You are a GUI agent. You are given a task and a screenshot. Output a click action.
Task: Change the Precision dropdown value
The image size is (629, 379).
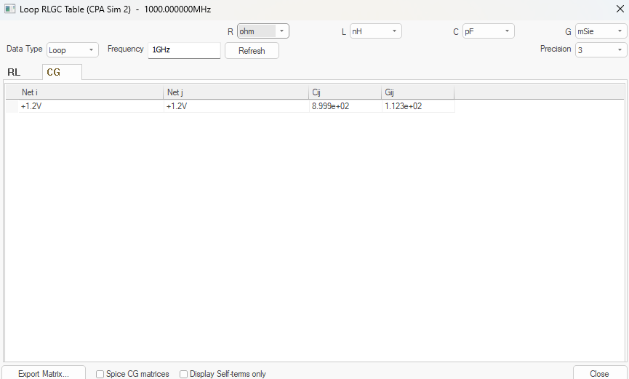point(601,50)
